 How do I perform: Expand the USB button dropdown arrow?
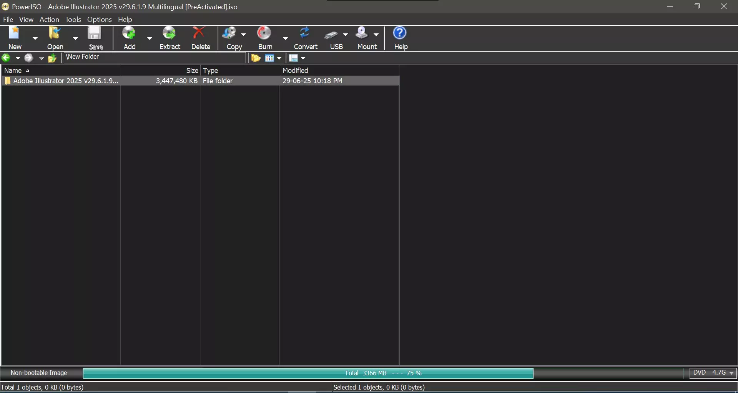(345, 35)
